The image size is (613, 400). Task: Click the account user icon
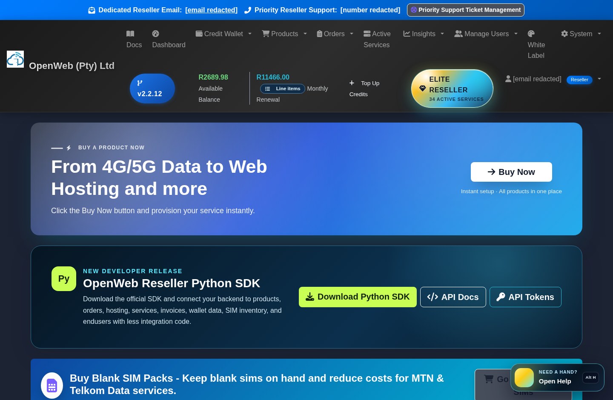(x=508, y=79)
